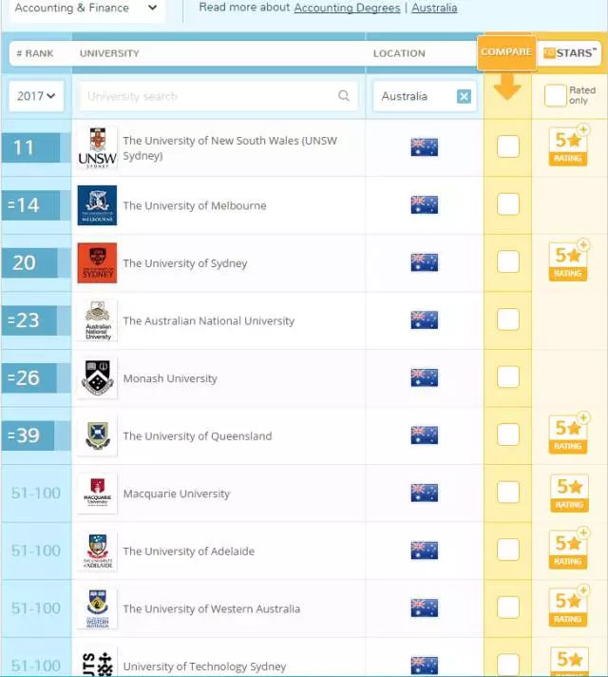
Task: Click the University of Sydney logo
Action: tap(97, 263)
